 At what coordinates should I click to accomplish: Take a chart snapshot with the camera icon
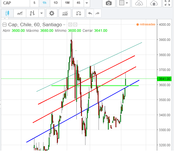click(x=109, y=3)
